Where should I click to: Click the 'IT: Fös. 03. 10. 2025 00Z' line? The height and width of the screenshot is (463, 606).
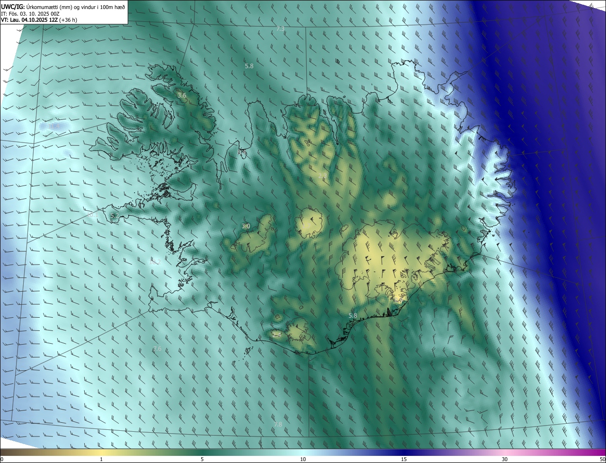pos(30,13)
